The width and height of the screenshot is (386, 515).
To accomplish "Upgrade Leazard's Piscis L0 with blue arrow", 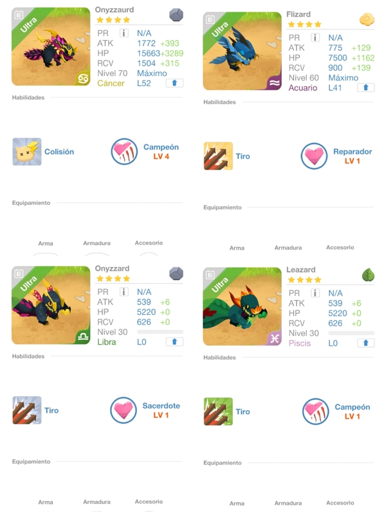I will 365,343.
